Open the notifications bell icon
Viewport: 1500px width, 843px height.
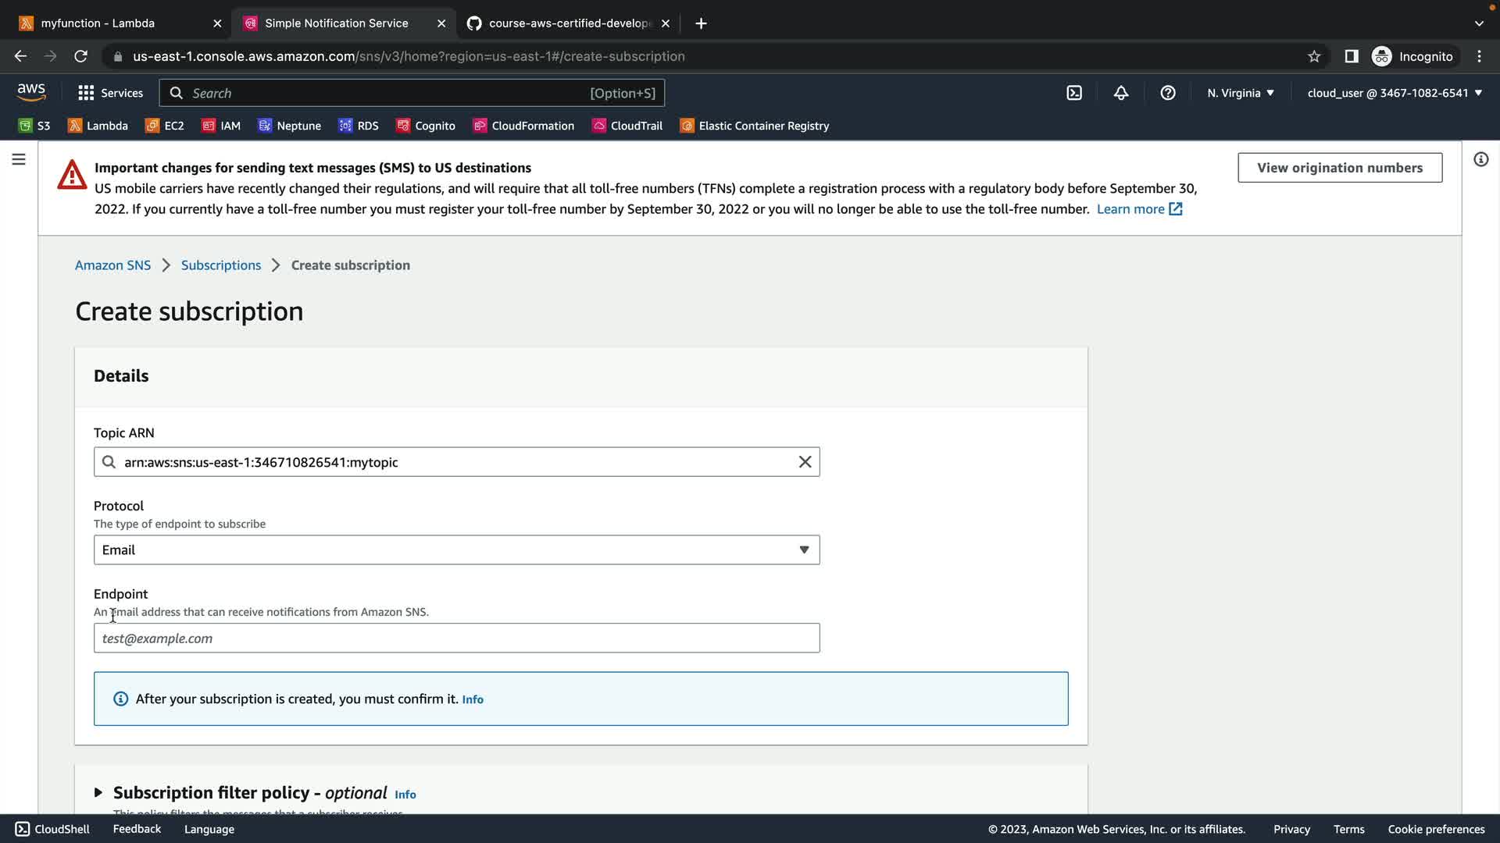point(1121,93)
